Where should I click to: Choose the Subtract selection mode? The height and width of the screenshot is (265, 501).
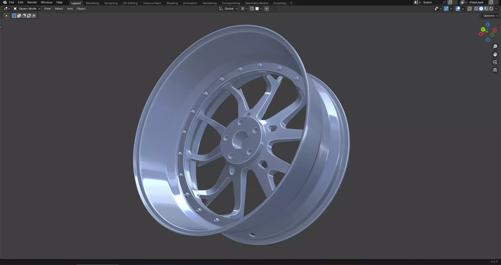[24, 16]
